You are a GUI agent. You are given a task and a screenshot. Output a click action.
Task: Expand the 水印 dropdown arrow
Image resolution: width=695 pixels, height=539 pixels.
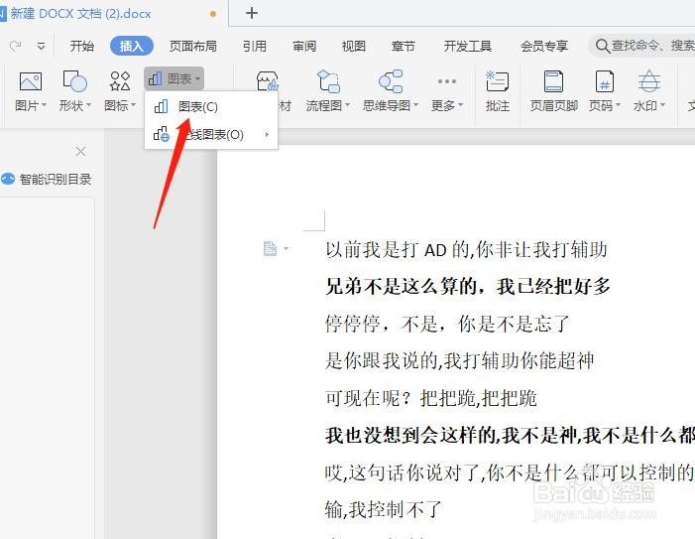pyautogui.click(x=663, y=105)
